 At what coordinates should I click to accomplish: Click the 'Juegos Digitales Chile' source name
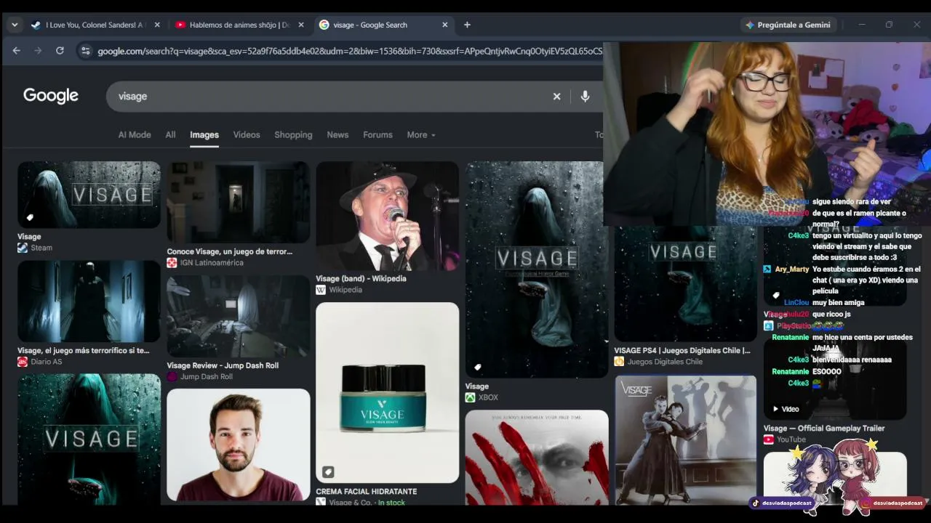665,362
